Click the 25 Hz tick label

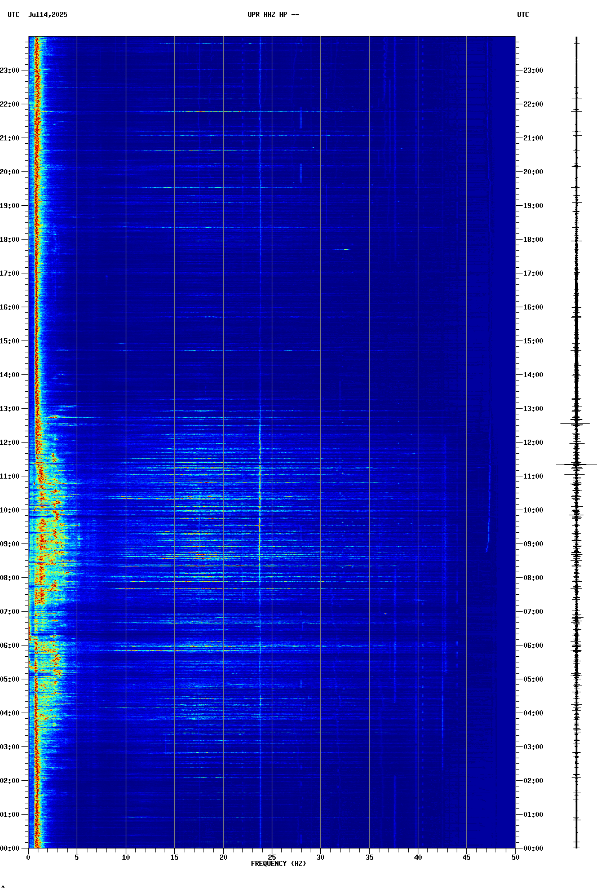click(272, 857)
